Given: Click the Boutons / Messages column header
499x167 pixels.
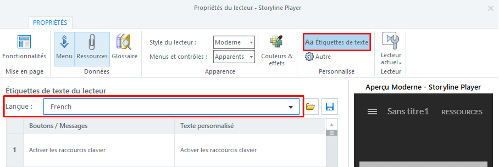Looking at the screenshot, I should (99, 126).
